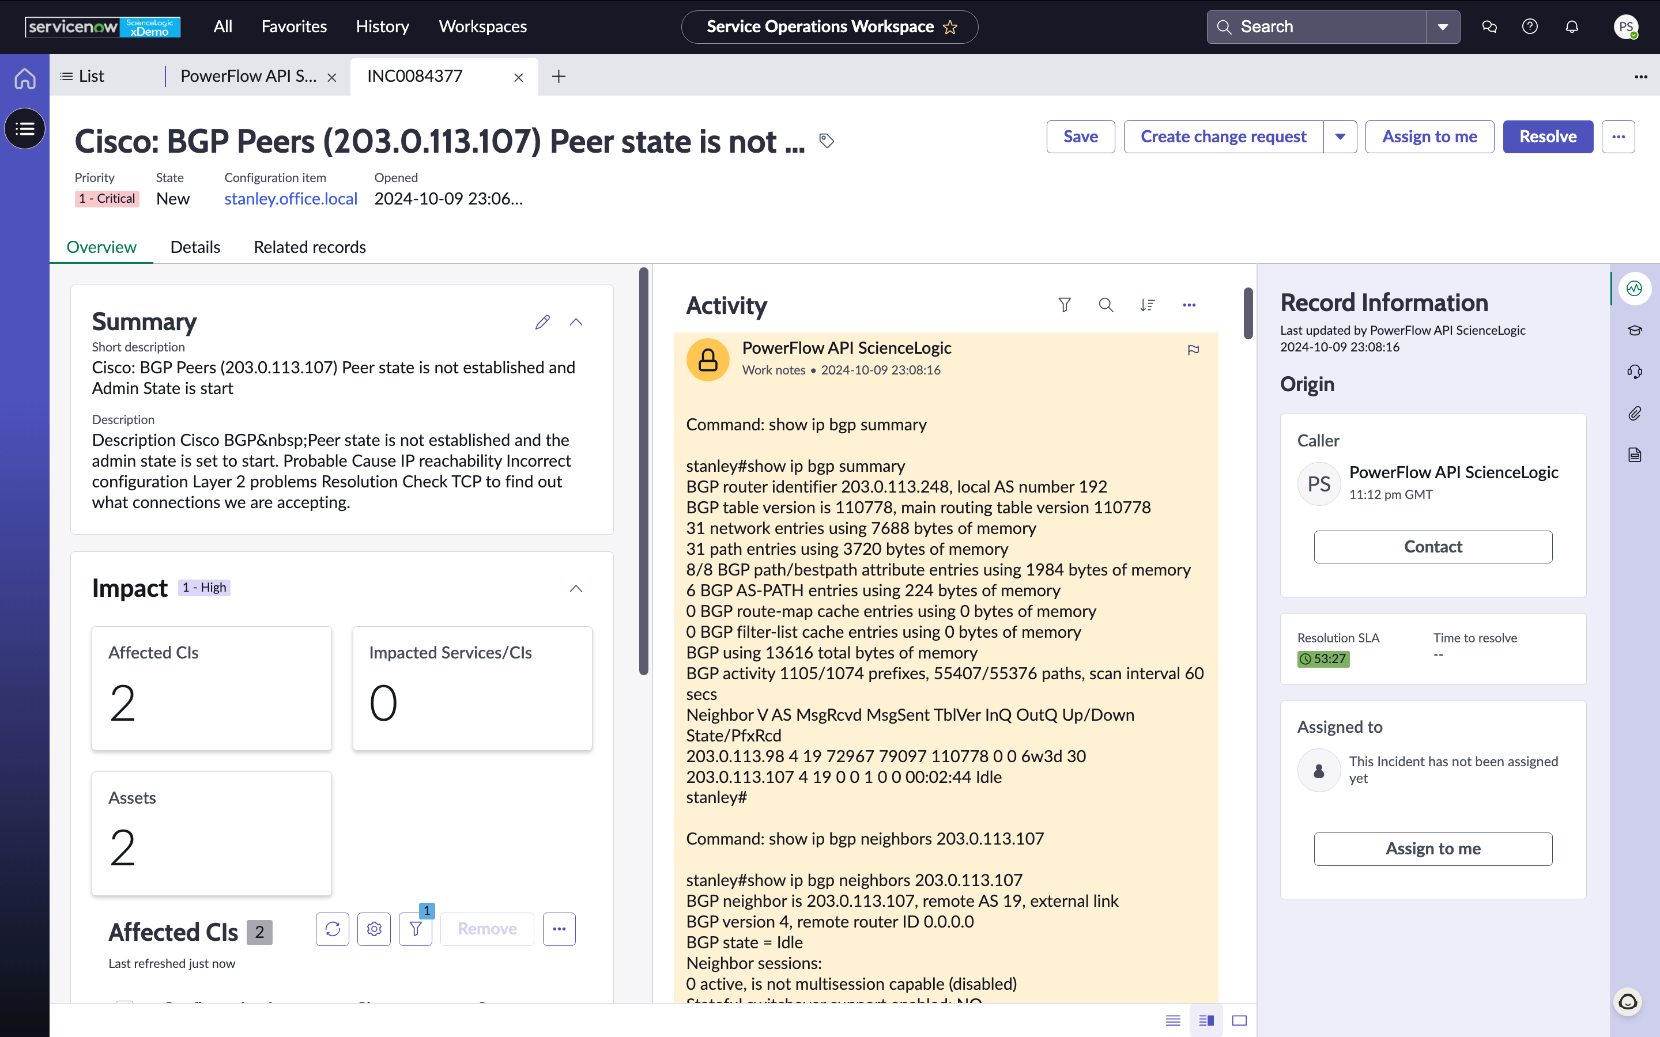Open the sidebar discussions chat icon
Screen dimensions: 1660x1037
pos(1488,27)
